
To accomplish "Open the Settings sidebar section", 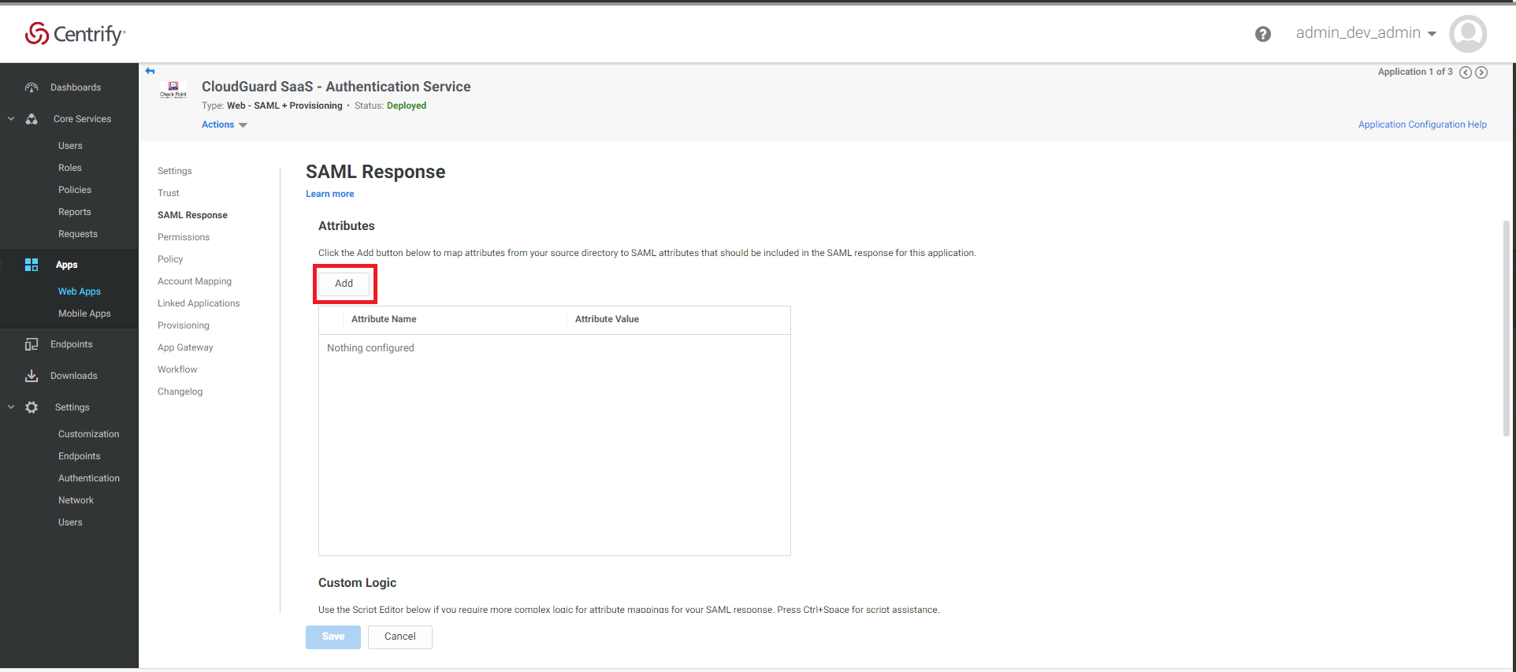I will click(72, 407).
